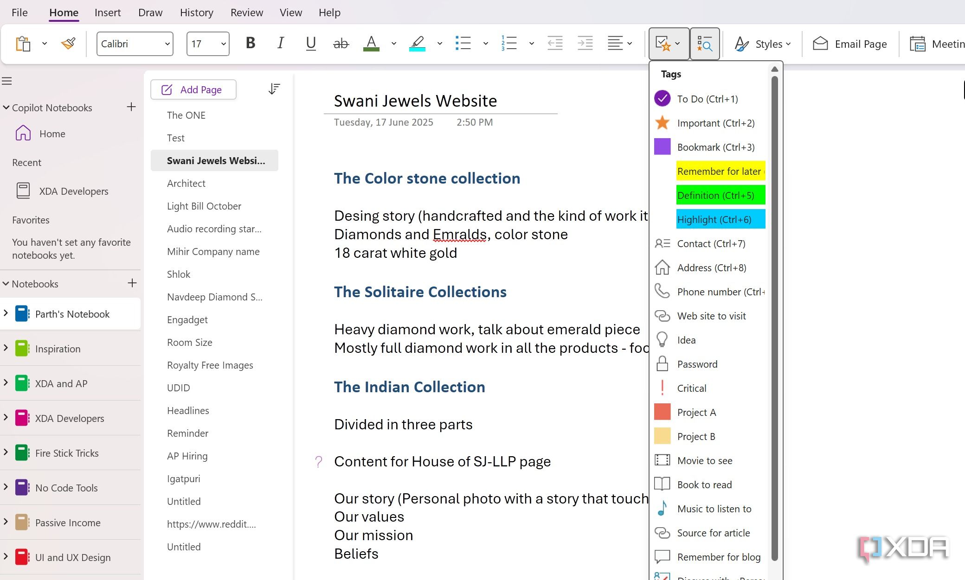
Task: Apply the Contact tag
Action: pos(710,243)
